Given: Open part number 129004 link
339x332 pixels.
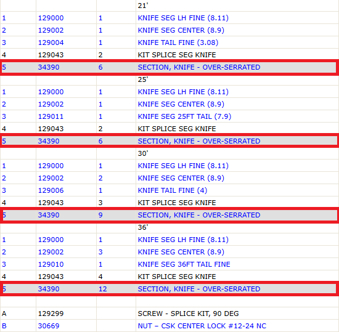Looking at the screenshot, I should click(51, 43).
